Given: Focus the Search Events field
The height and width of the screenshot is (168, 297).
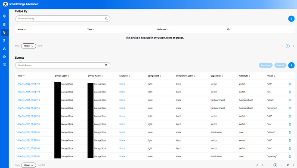Looking at the screenshot, I should coord(62,65).
